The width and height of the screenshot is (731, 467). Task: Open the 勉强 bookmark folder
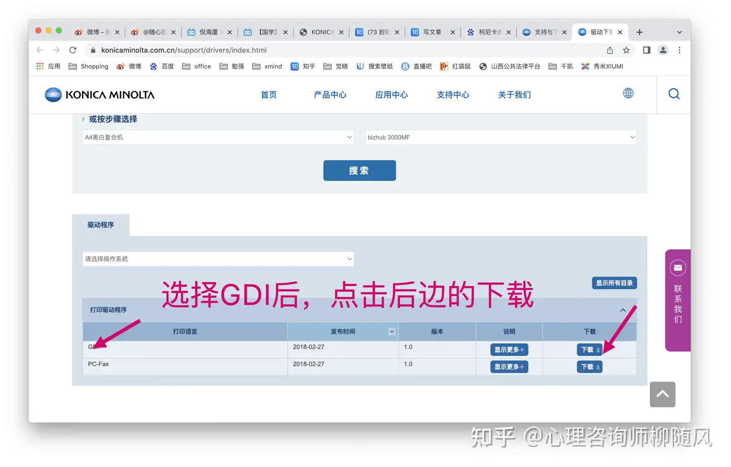pos(231,66)
